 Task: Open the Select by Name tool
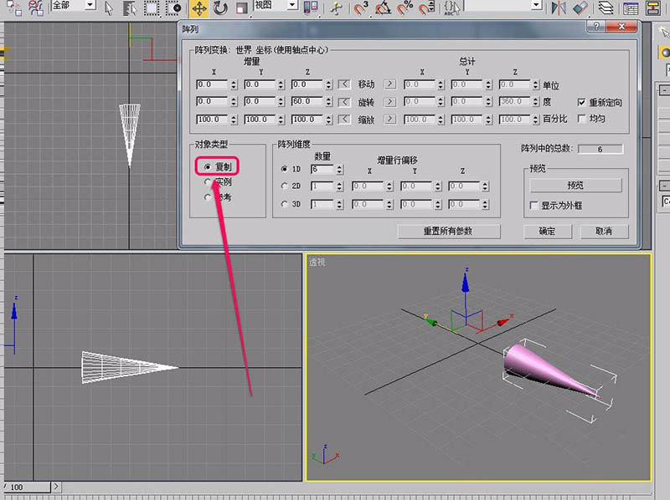(130, 8)
